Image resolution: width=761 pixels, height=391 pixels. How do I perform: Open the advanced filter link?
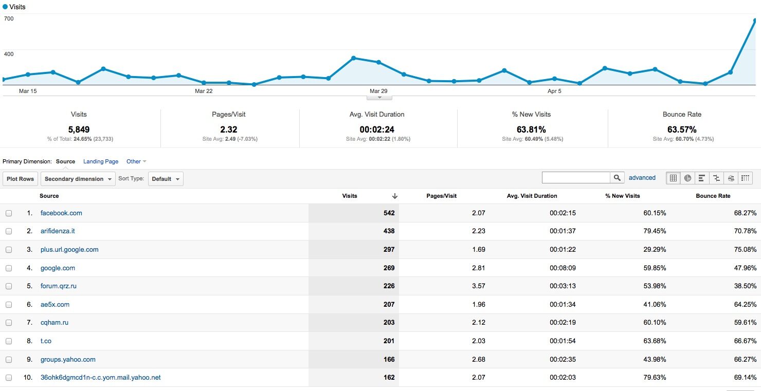[642, 178]
